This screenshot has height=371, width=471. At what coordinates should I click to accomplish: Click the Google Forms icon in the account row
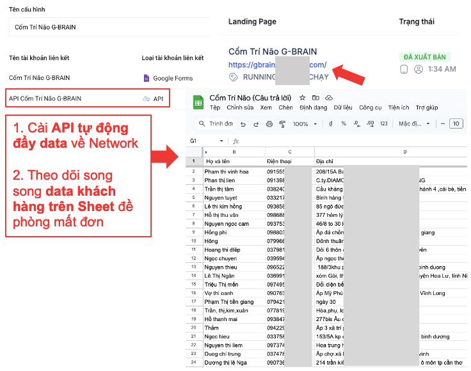coord(147,78)
